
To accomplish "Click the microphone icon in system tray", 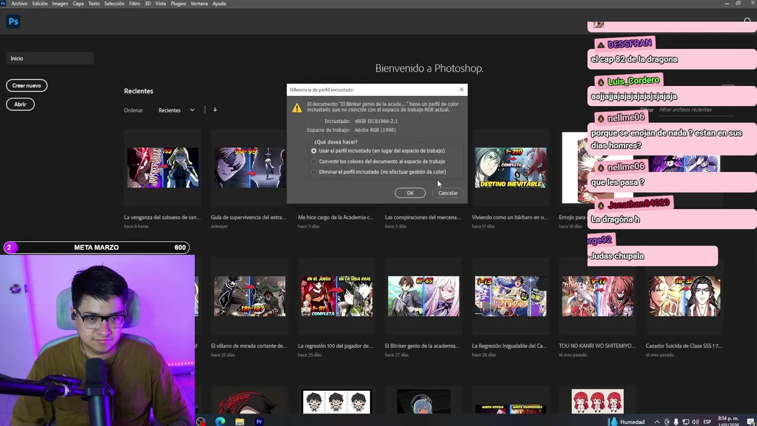I will (x=676, y=422).
